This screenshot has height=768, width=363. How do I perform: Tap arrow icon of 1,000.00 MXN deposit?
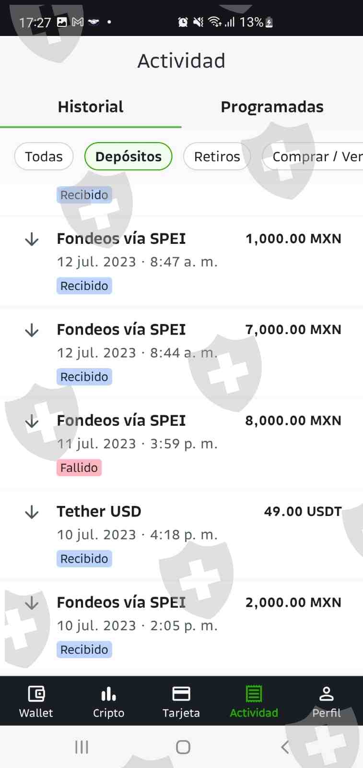[32, 239]
